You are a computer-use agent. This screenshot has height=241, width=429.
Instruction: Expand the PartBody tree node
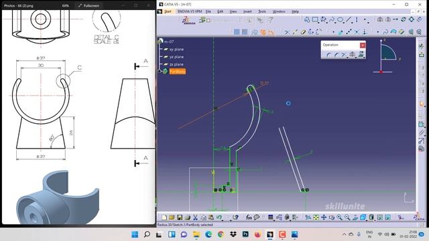(x=160, y=71)
